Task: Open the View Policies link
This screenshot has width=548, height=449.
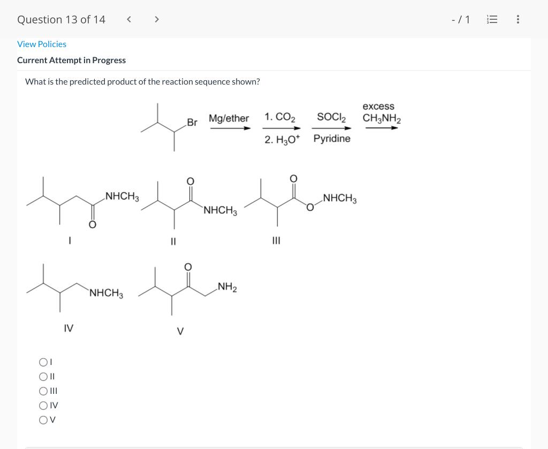Action: click(42, 44)
